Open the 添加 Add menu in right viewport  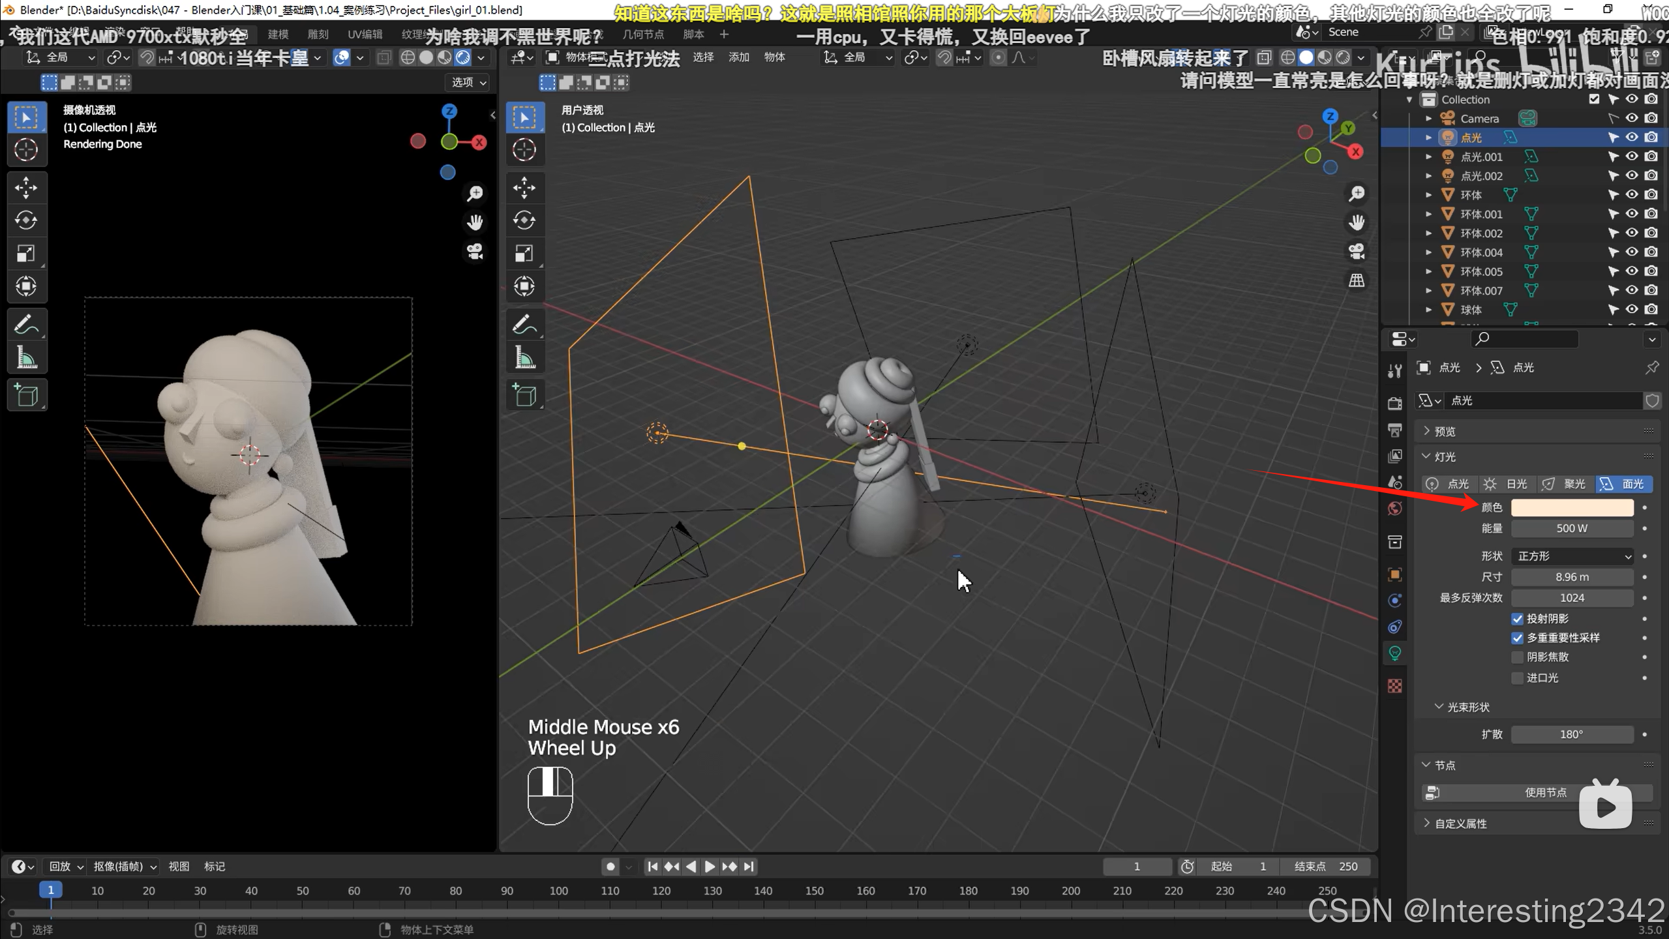coord(738,57)
